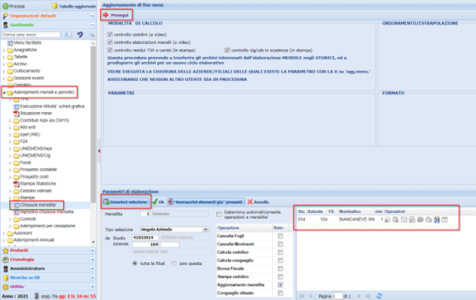Viewport: 476px width, 300px height.
Task: Toggle controllo cedolini (a video) checkbox
Action: 110,35
